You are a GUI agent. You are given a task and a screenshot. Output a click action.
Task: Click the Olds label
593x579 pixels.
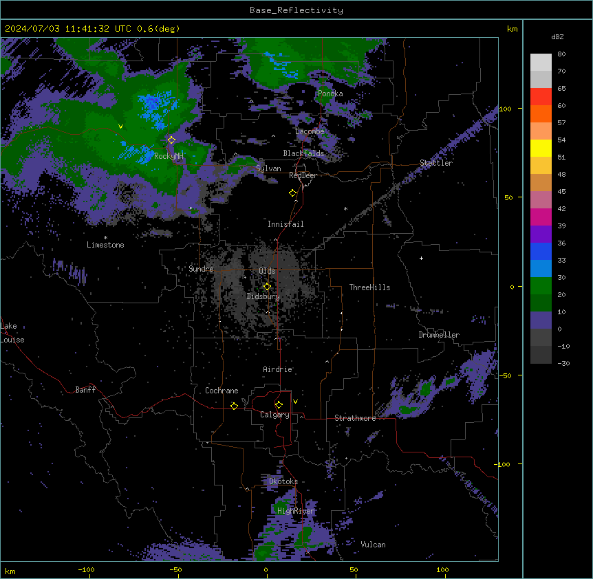point(267,271)
